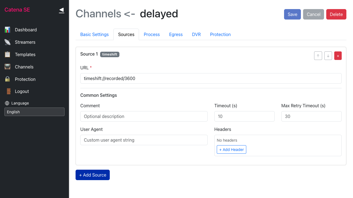Viewport: 353px width, 198px height.
Task: Remove Source 1 with the red x button
Action: 338,56
